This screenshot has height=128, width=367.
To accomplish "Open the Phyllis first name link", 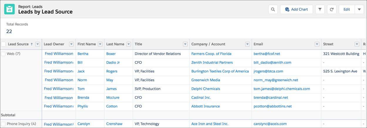I will point(83,106).
